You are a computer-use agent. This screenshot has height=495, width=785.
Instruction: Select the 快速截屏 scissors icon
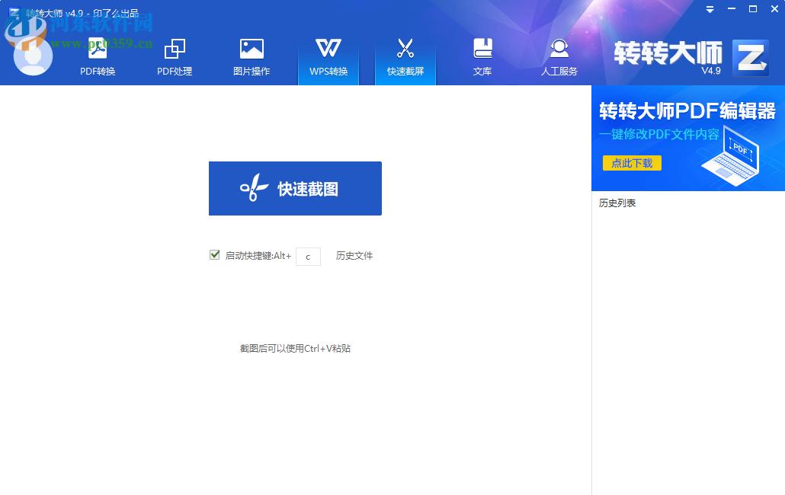point(405,47)
